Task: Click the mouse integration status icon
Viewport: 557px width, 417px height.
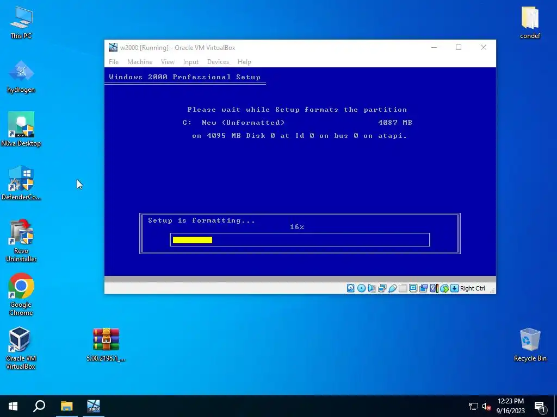Action: tap(444, 288)
